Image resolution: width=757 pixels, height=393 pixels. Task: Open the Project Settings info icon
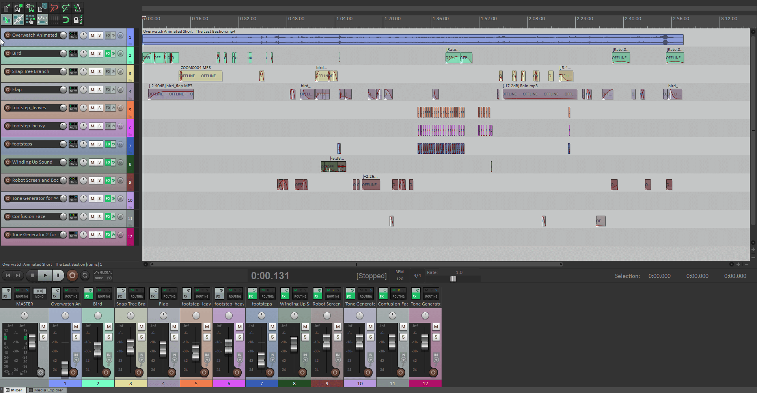(42, 8)
